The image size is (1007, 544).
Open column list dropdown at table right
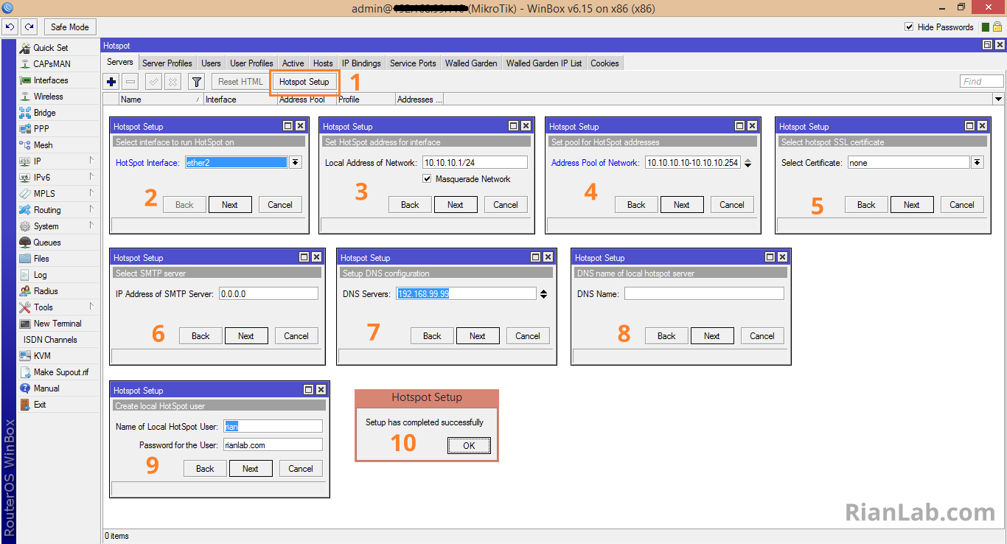pyautogui.click(x=999, y=100)
